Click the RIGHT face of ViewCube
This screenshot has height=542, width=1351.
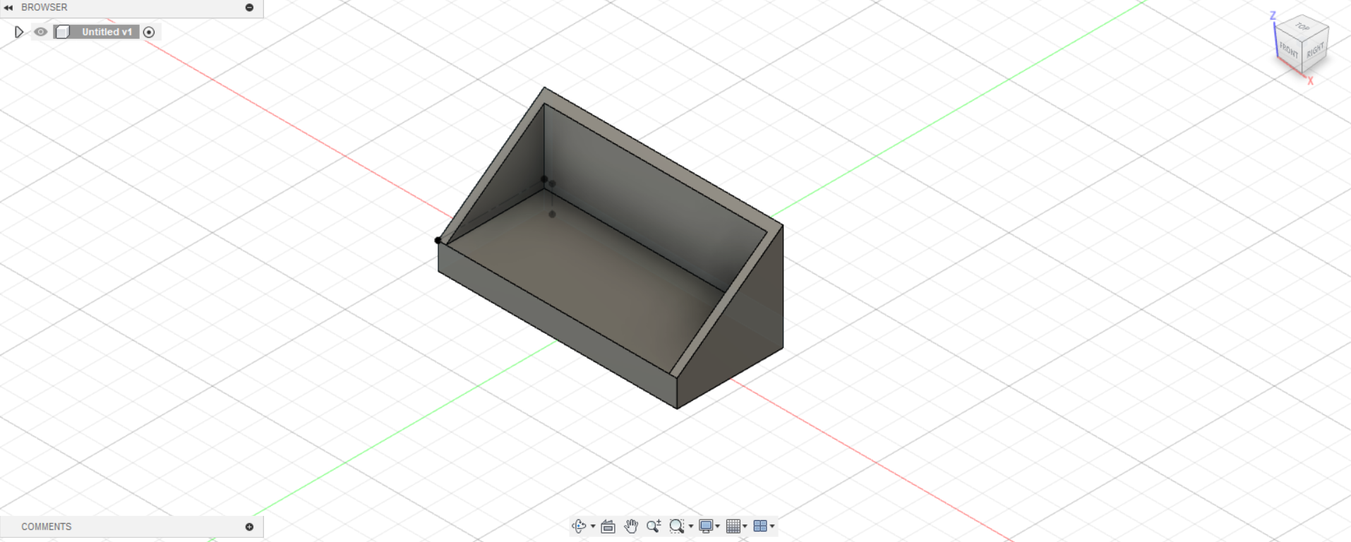pos(1315,51)
